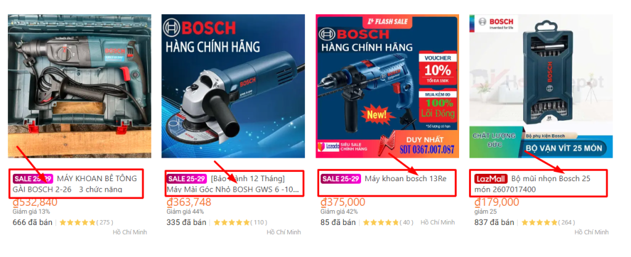Click the SALE 25-29 badge on the first product

(33, 179)
